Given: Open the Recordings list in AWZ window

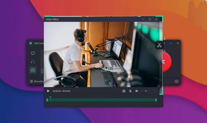Looking at the screenshot, I should (37, 81).
